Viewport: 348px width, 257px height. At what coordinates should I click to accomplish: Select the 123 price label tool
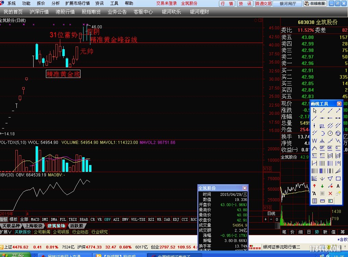click(x=322, y=126)
